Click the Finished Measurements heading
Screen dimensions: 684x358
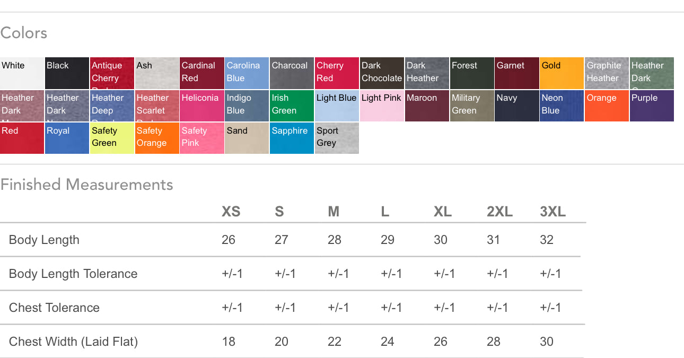pos(86,185)
